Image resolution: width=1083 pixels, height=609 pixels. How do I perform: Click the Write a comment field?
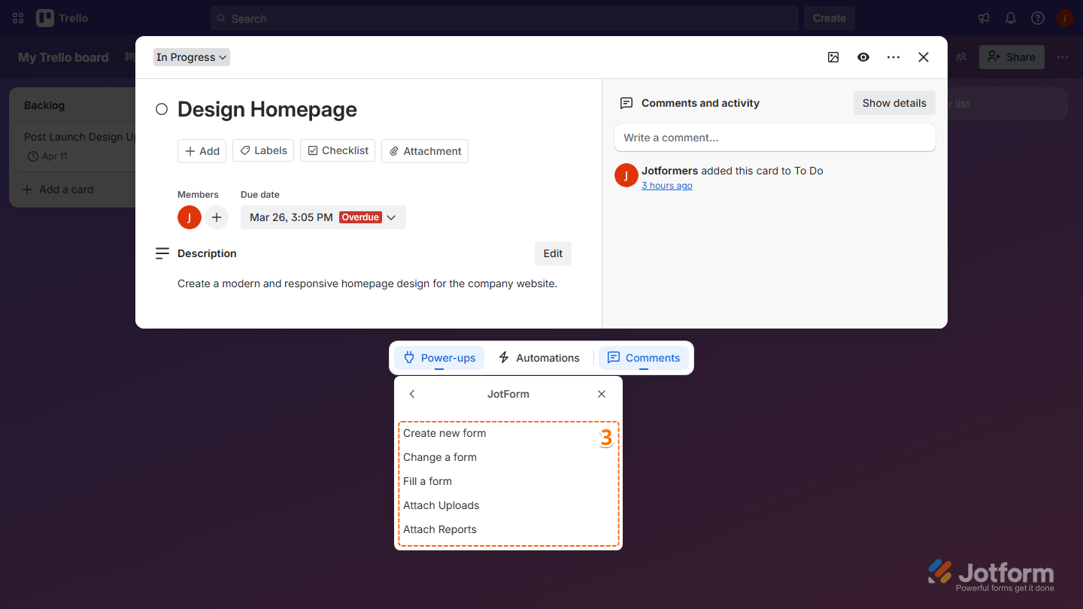775,138
